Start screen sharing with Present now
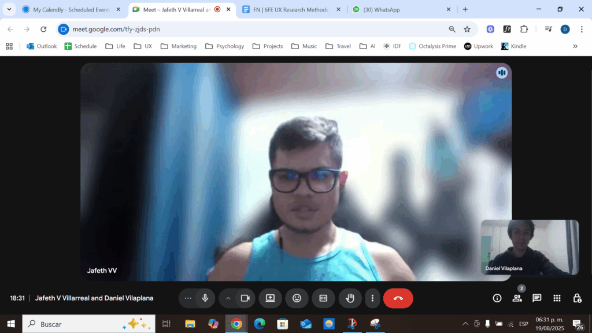Screen dimensions: 592x333 click(270, 298)
